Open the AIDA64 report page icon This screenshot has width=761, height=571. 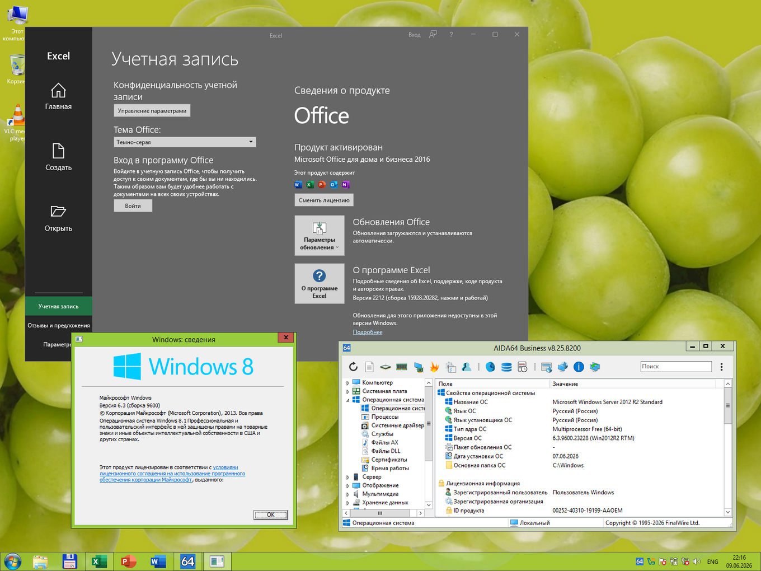[369, 367]
